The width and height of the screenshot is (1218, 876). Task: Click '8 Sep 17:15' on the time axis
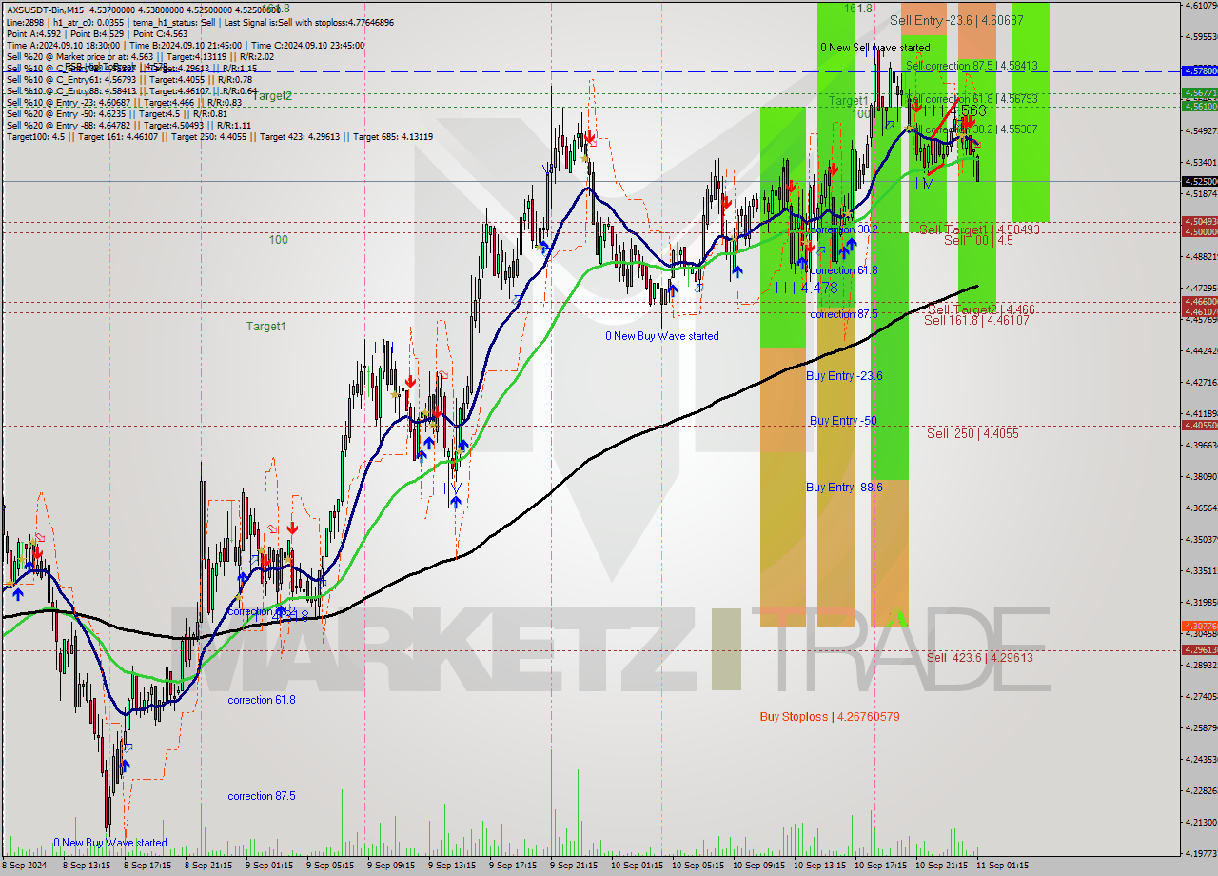pyautogui.click(x=149, y=866)
